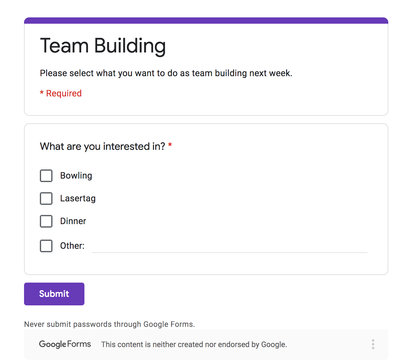This screenshot has height=361, width=418.
Task: Select the Lasertag option label
Action: pos(78,199)
